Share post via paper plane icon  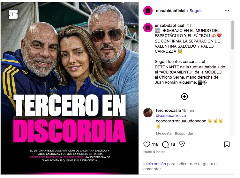click(x=182, y=144)
